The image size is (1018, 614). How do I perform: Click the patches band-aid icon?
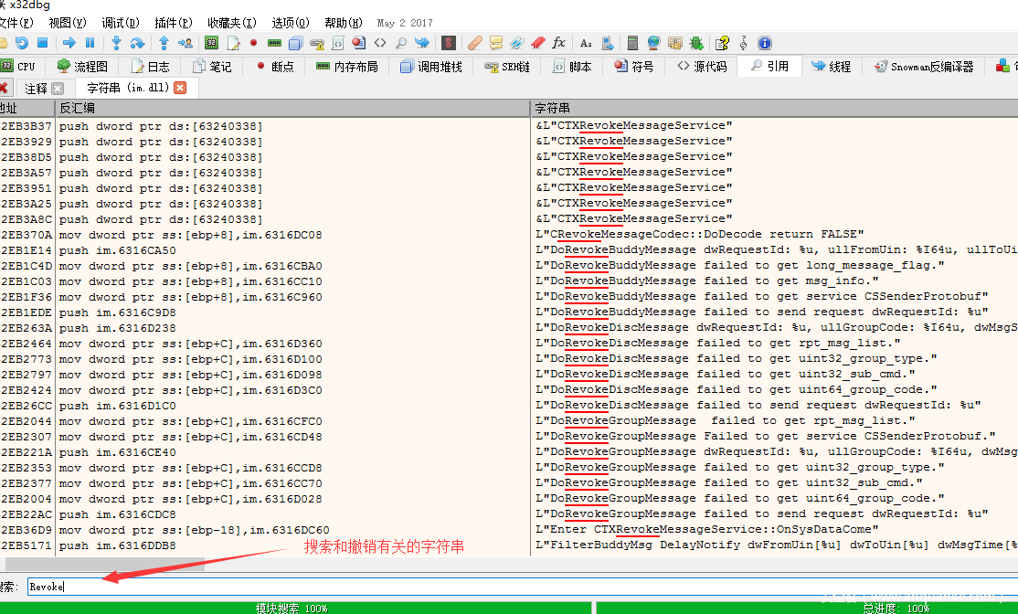pyautogui.click(x=474, y=43)
